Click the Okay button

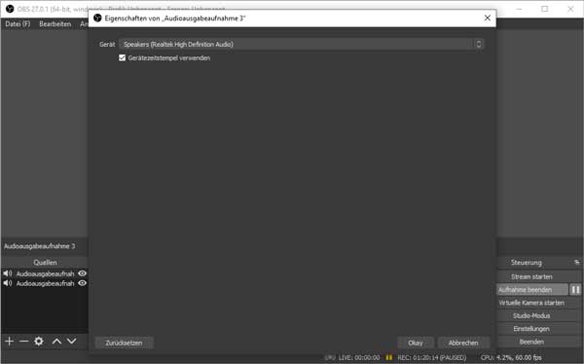[x=416, y=343]
